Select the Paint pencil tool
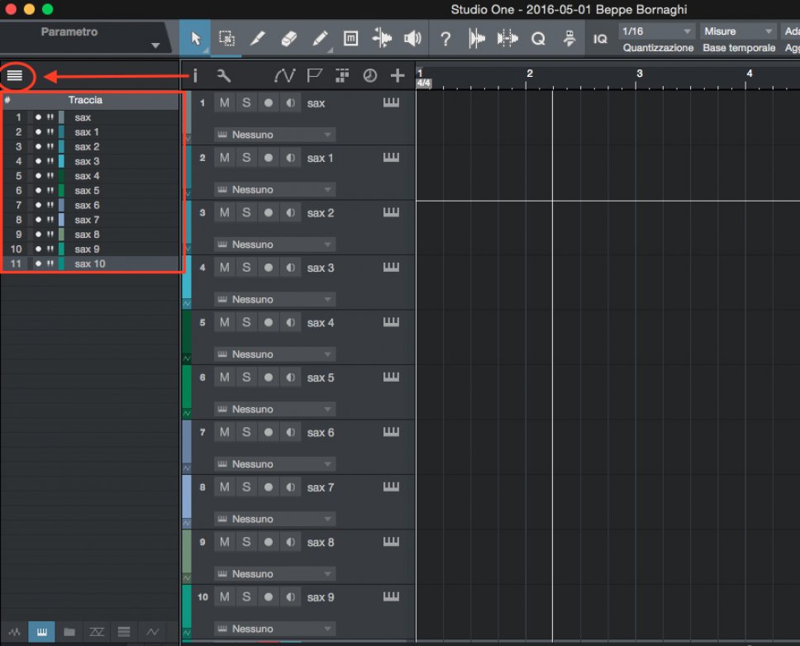This screenshot has width=800, height=646. point(320,39)
